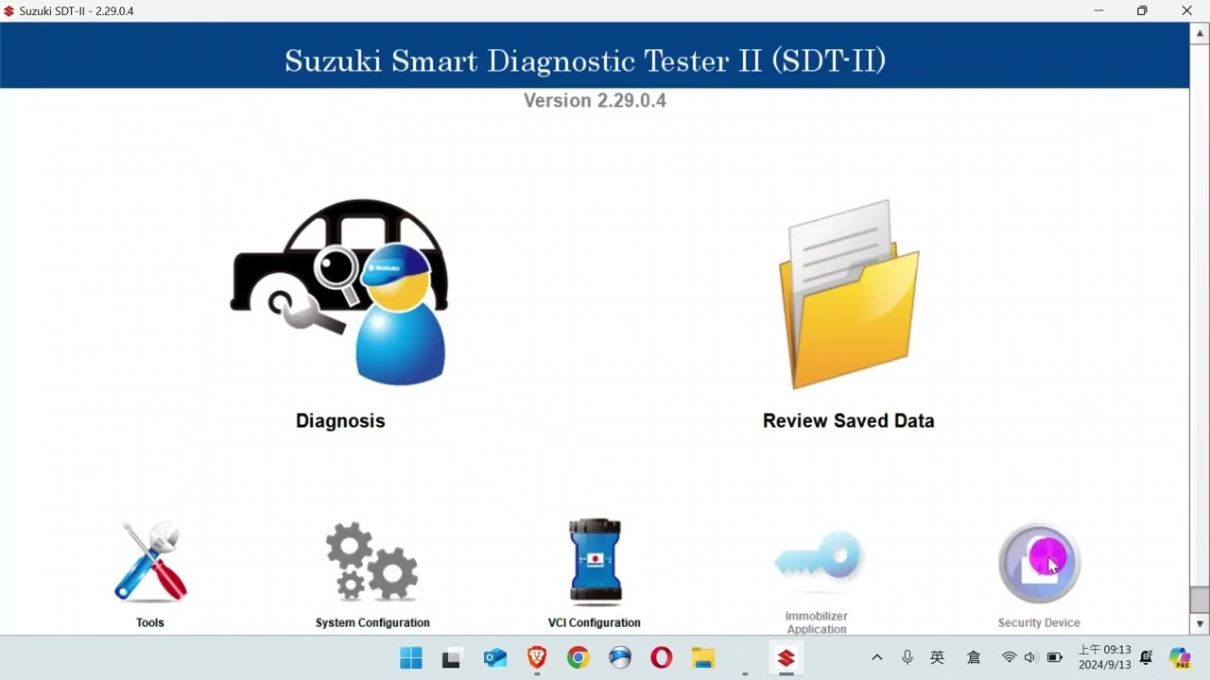The image size is (1210, 680).
Task: Click the Review Saved Data label
Action: (x=849, y=421)
